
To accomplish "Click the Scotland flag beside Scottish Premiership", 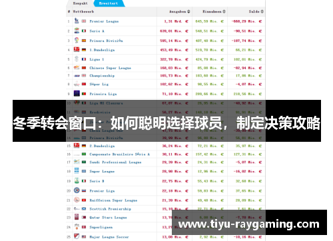I will pyautogui.click(x=84, y=209).
